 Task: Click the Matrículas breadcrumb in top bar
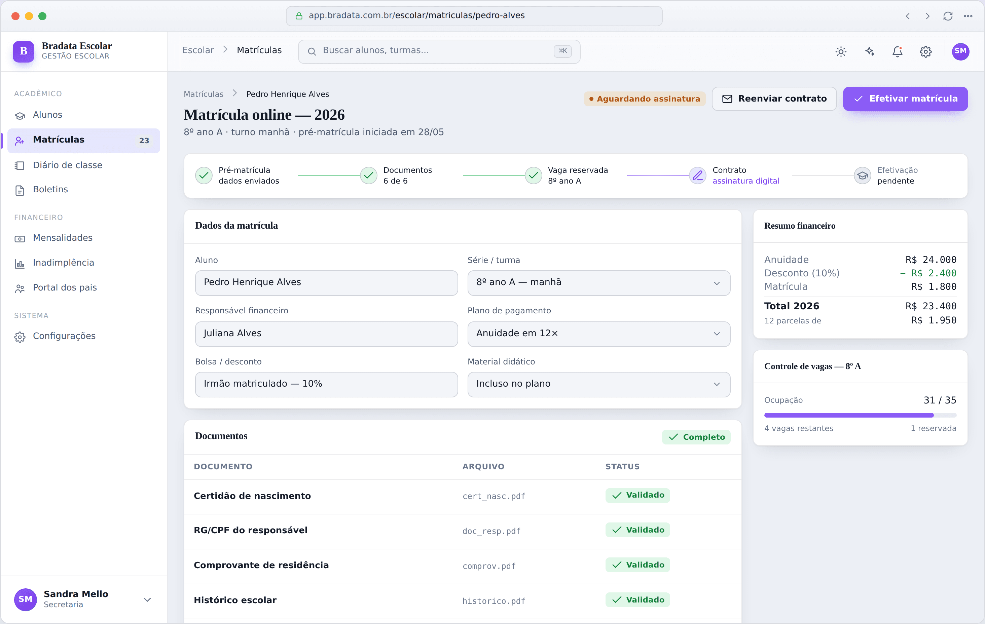[x=259, y=50]
